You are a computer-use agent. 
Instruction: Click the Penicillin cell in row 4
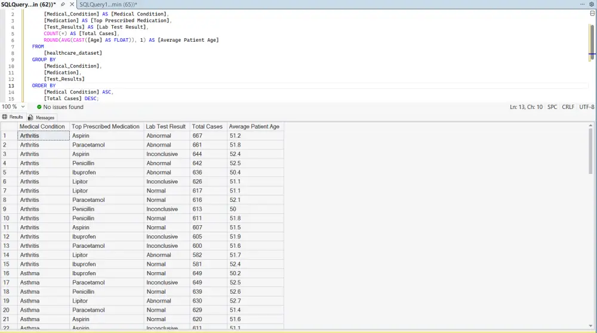tap(107, 163)
